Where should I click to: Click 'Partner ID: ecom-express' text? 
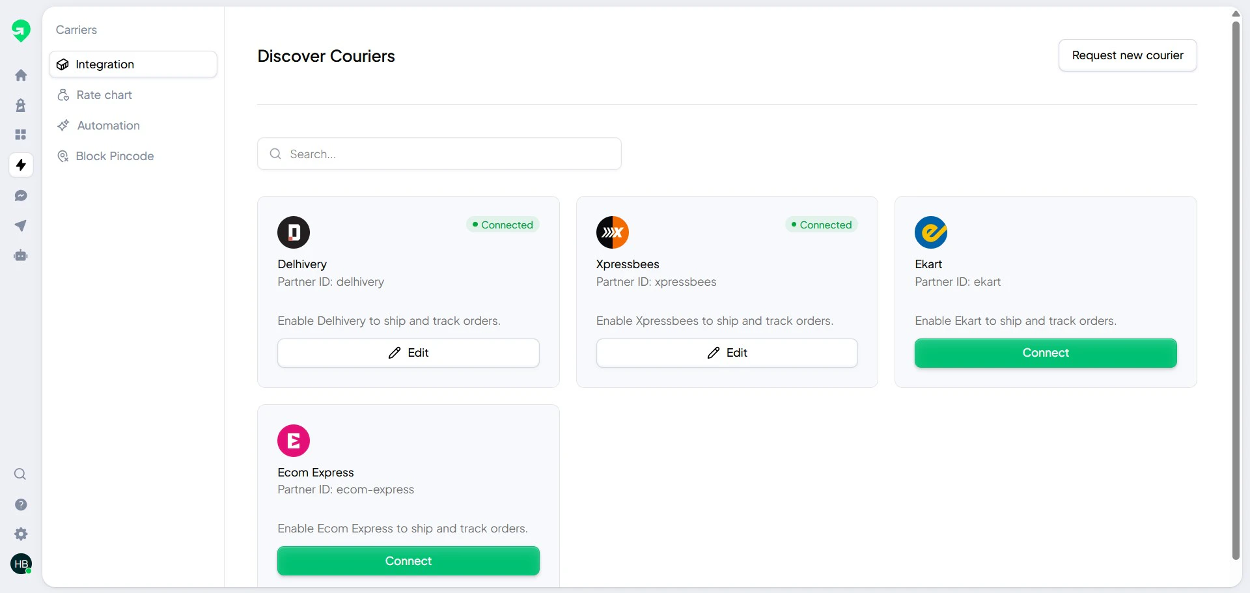coord(346,490)
